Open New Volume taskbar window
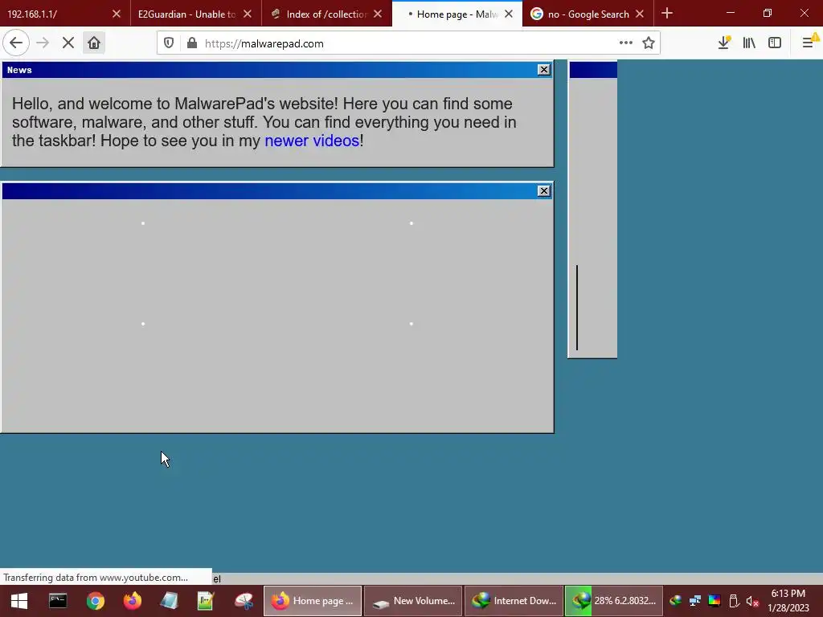Image resolution: width=823 pixels, height=617 pixels. click(413, 601)
